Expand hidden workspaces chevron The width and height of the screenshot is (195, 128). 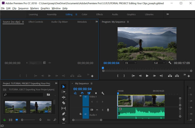point(167,14)
